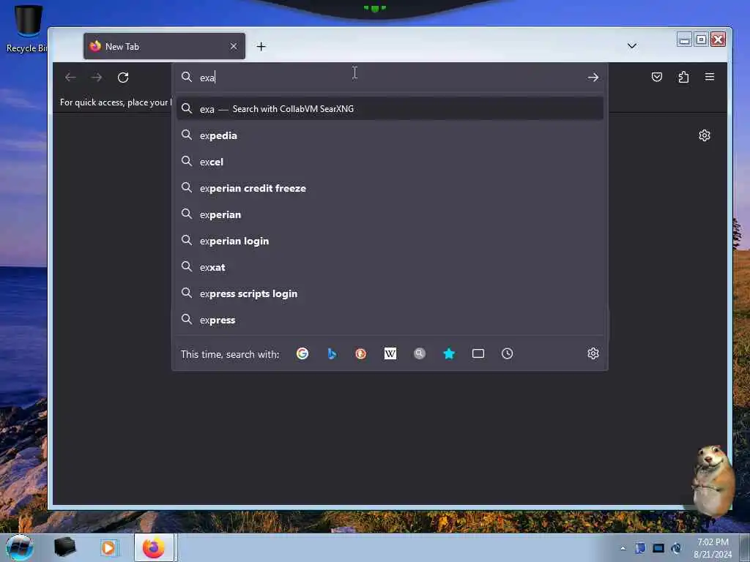This screenshot has height=562, width=750.
Task: Click the Action Center flag tray icon
Action: [640, 548]
